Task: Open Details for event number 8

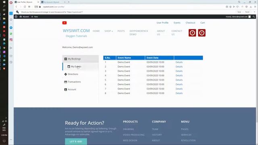Action: 179,93
